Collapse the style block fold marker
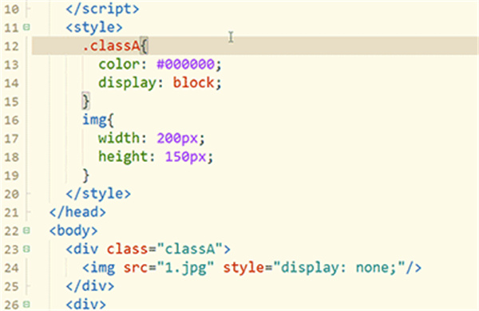Image resolution: width=479 pixels, height=311 pixels. tap(26, 27)
